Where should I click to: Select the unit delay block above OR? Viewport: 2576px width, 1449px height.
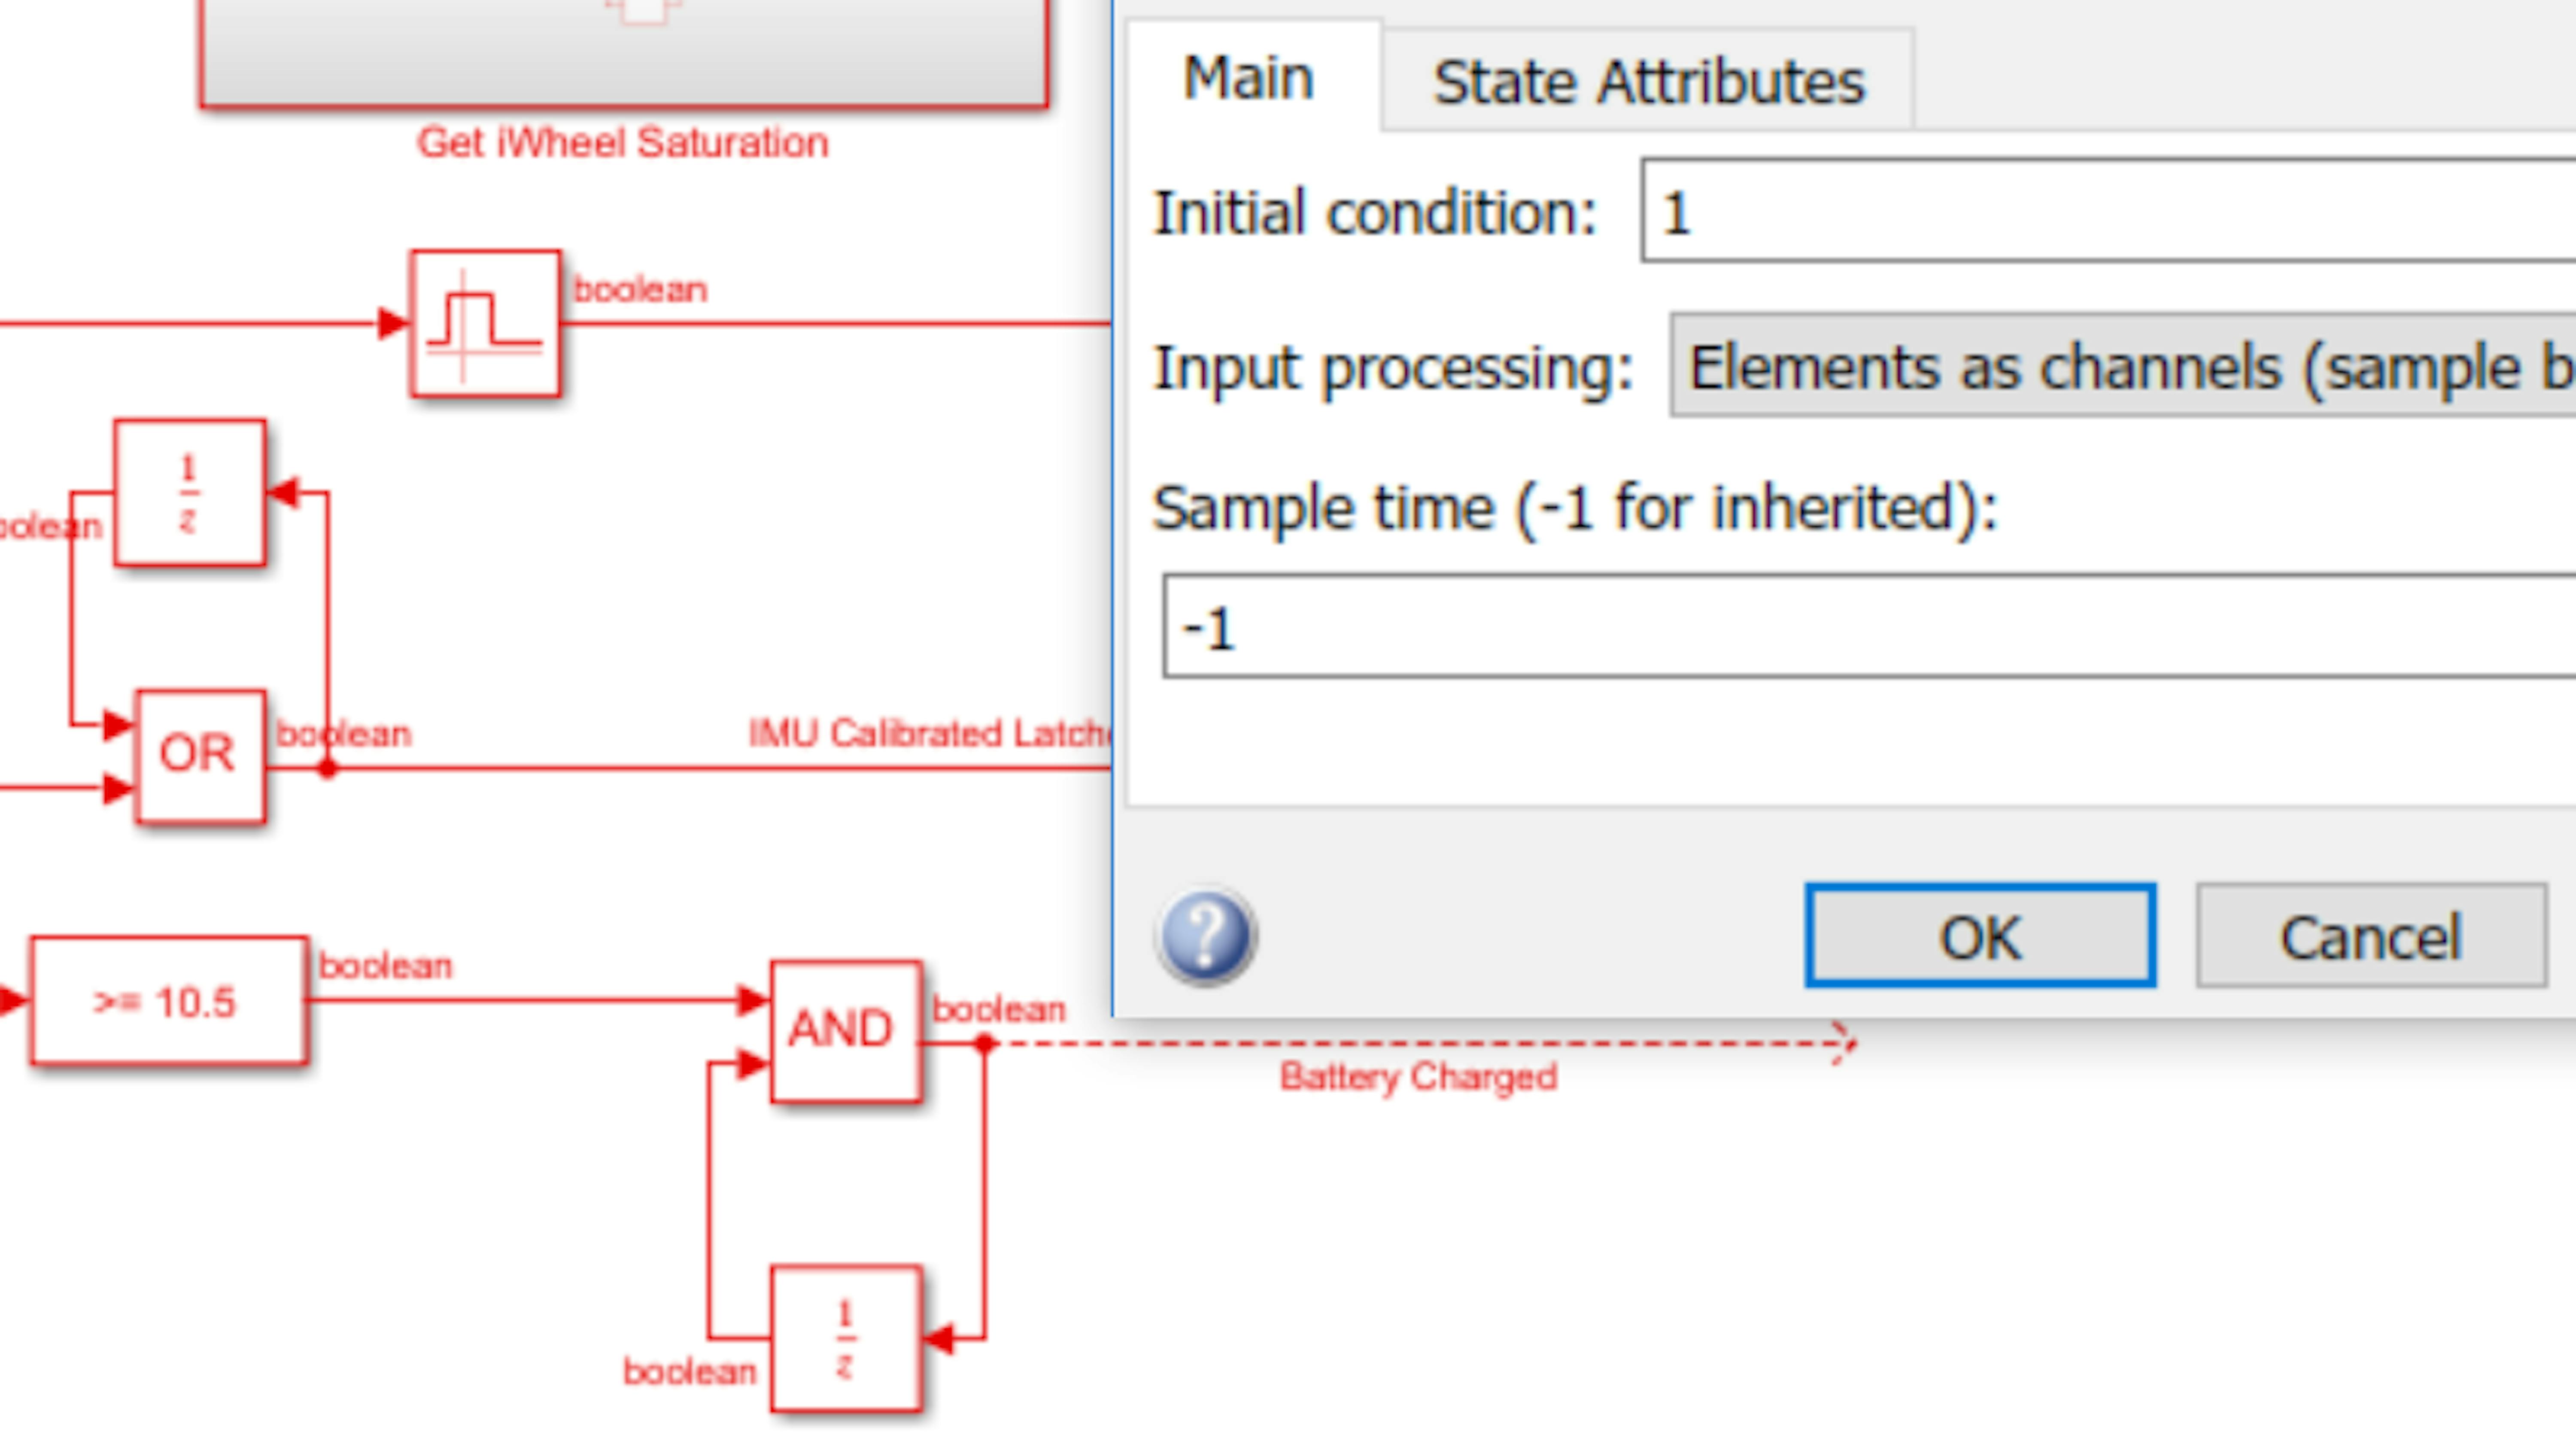click(190, 493)
